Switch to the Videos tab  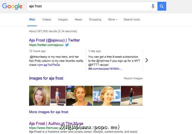pos(46,20)
